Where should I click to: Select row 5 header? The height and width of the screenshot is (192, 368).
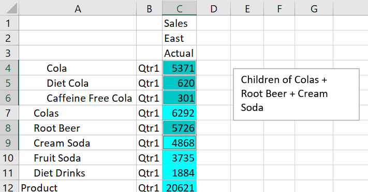tap(9, 83)
